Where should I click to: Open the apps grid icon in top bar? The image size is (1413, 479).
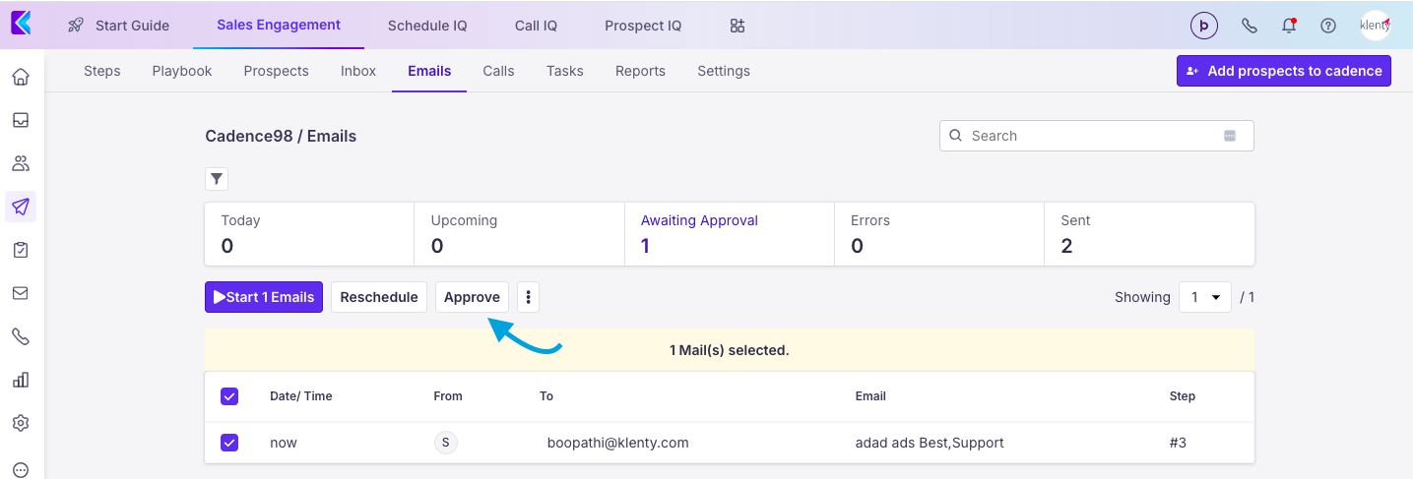pos(738,26)
